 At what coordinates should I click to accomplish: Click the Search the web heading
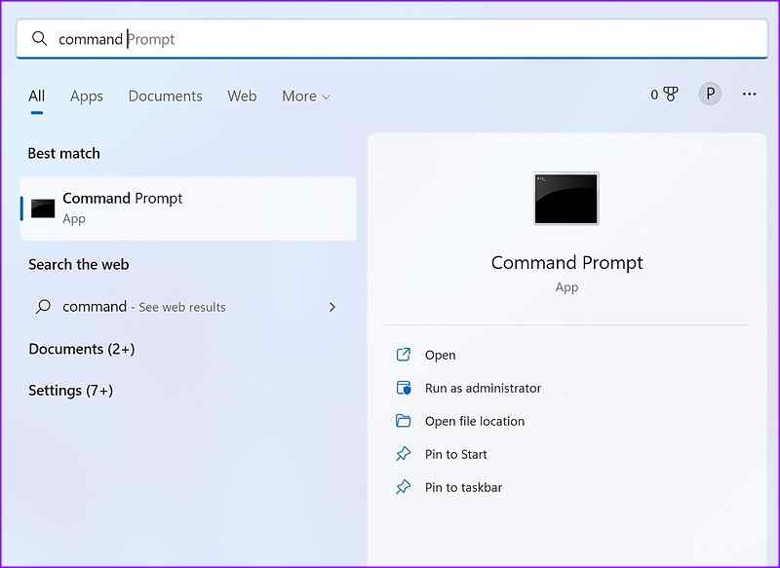point(79,264)
